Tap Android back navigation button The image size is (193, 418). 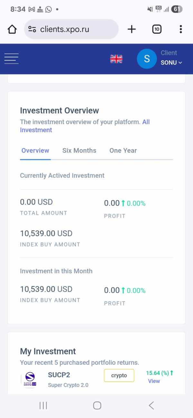click(151, 405)
